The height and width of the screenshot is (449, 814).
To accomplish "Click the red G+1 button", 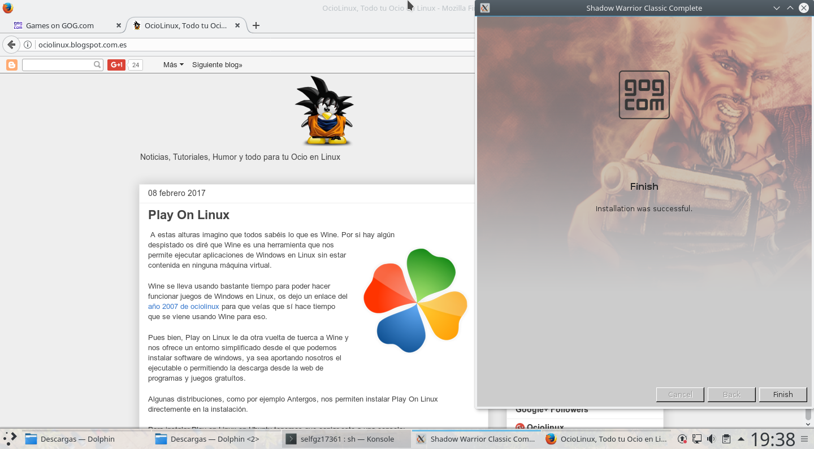I will [x=116, y=65].
